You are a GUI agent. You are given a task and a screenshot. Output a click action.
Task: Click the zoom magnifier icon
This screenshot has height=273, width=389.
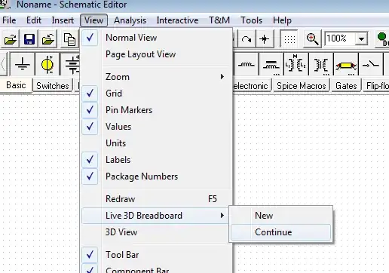(x=312, y=39)
